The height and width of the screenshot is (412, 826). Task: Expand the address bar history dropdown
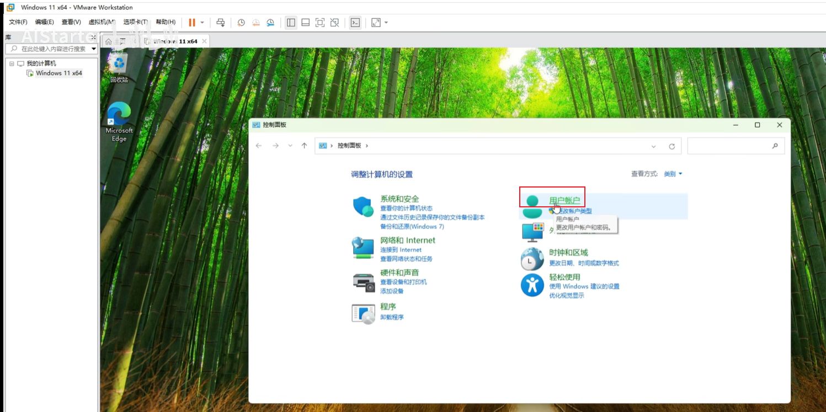pos(654,146)
